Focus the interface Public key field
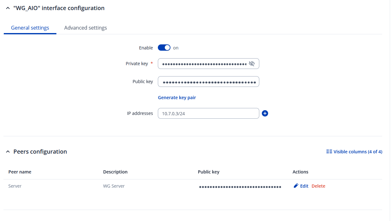Viewport: 391px width, 221px height. click(x=208, y=82)
